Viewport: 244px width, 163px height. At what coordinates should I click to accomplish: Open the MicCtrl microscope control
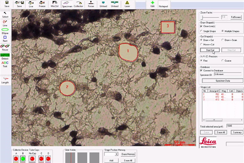(x=55, y=4)
